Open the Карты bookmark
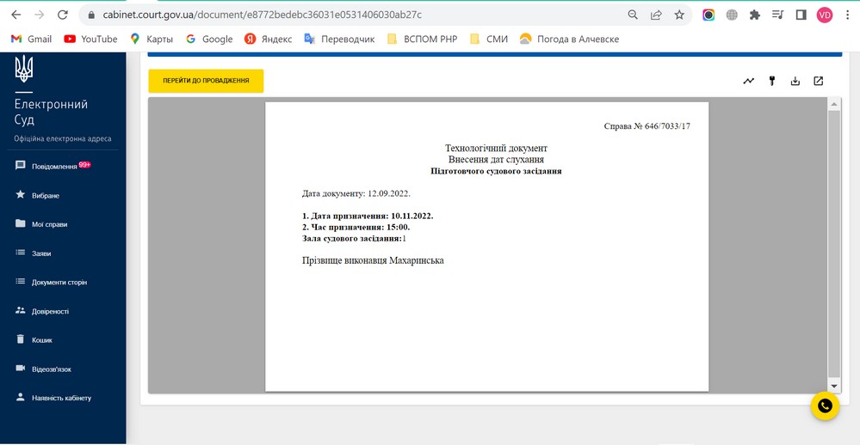Image resolution: width=860 pixels, height=445 pixels. click(x=152, y=39)
